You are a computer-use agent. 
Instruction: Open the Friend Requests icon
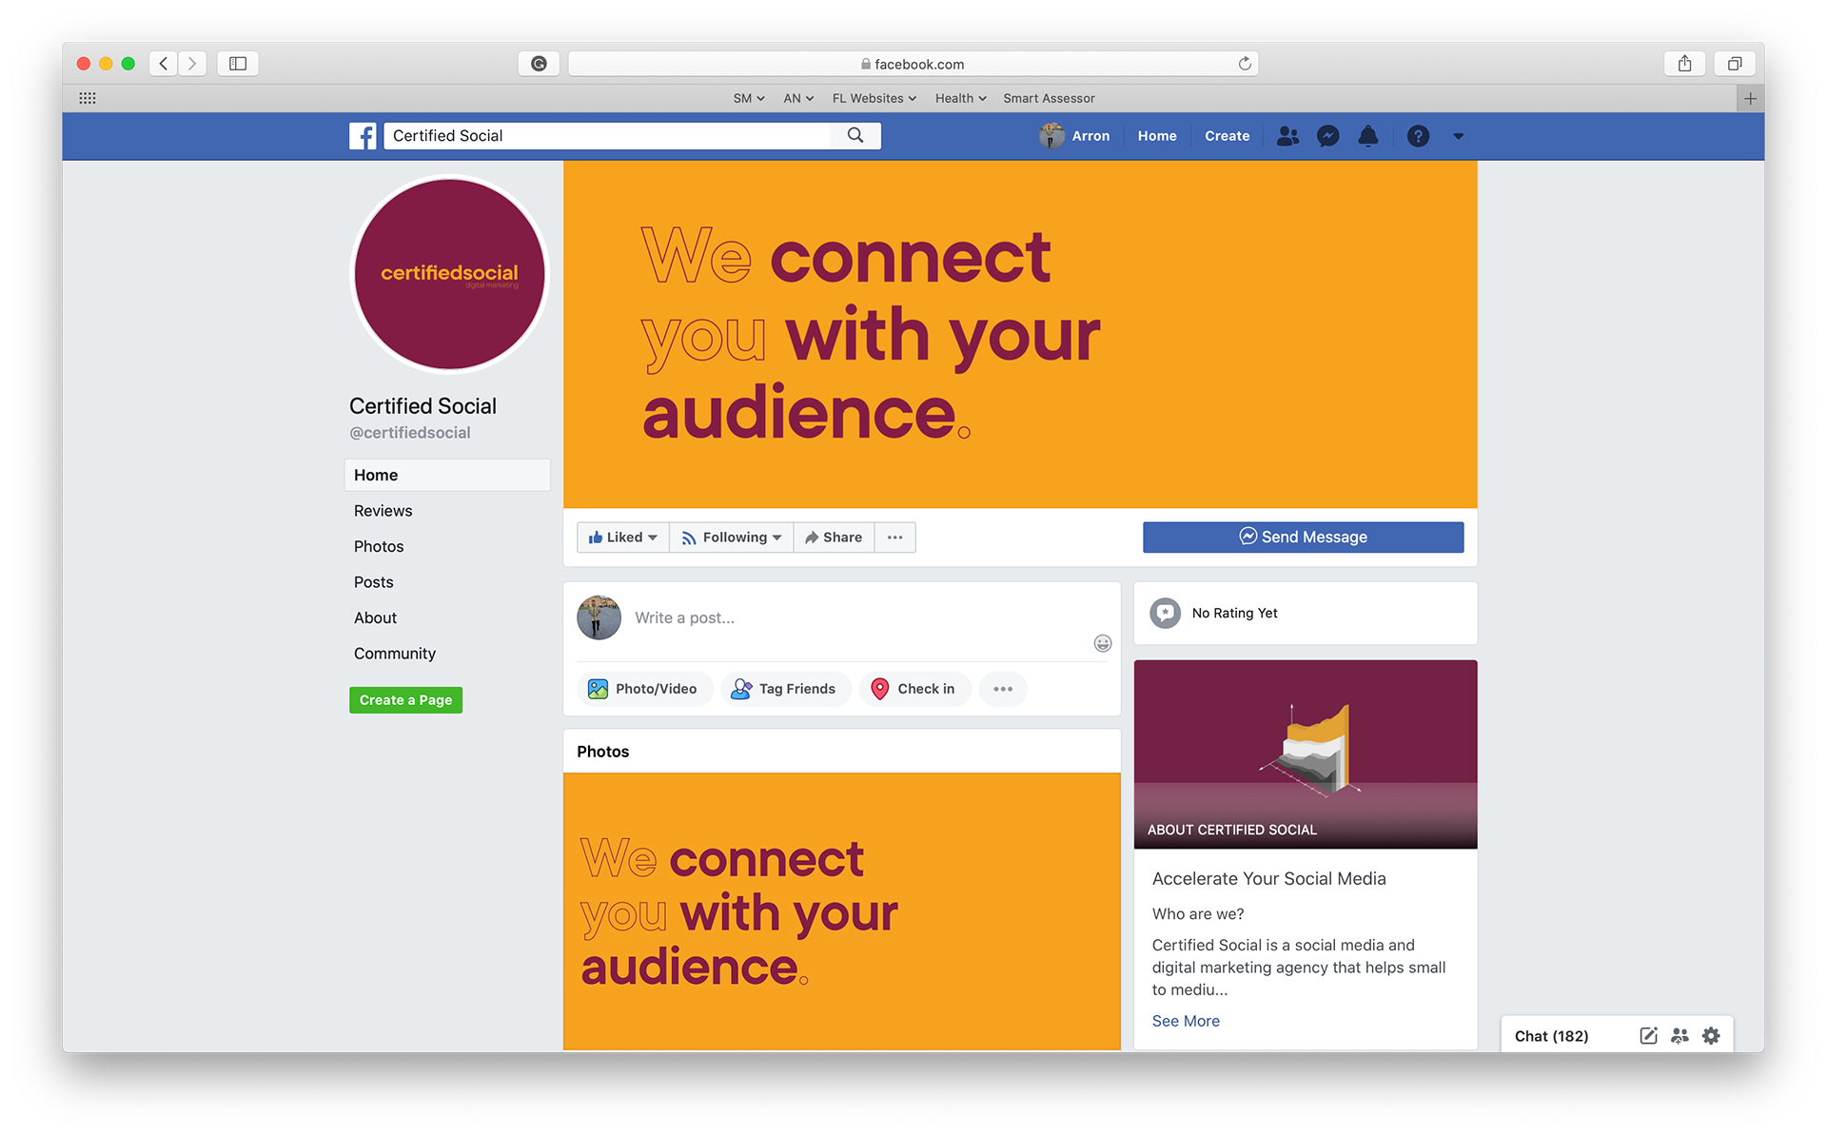(1287, 136)
